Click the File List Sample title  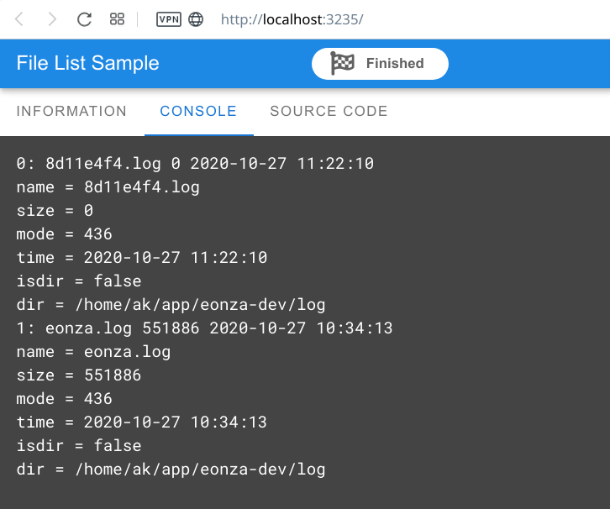(x=88, y=63)
